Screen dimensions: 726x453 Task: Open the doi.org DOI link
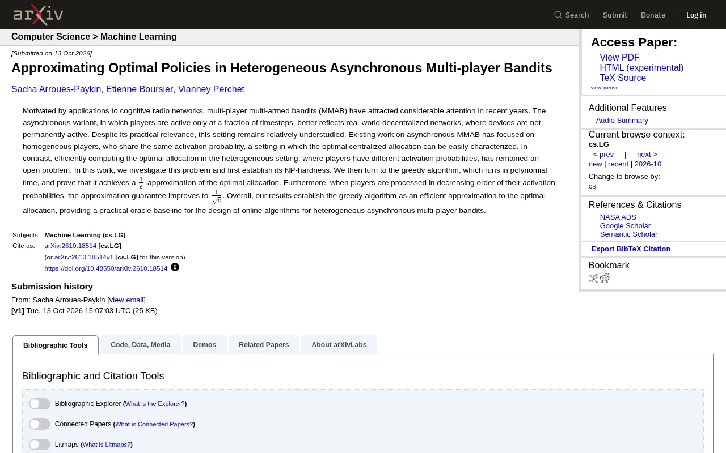point(106,268)
